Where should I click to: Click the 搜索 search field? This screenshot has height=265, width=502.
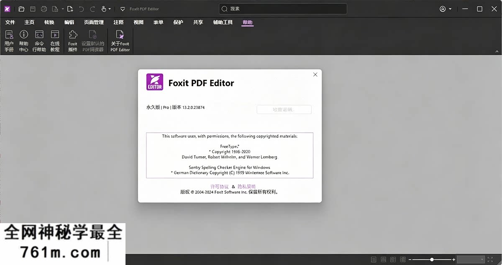283,9
